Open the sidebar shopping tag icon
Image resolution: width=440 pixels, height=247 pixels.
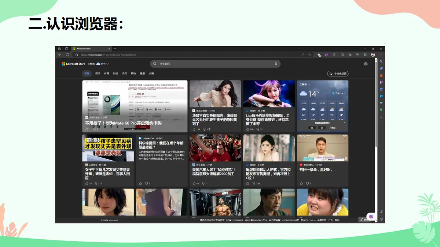tap(381, 68)
